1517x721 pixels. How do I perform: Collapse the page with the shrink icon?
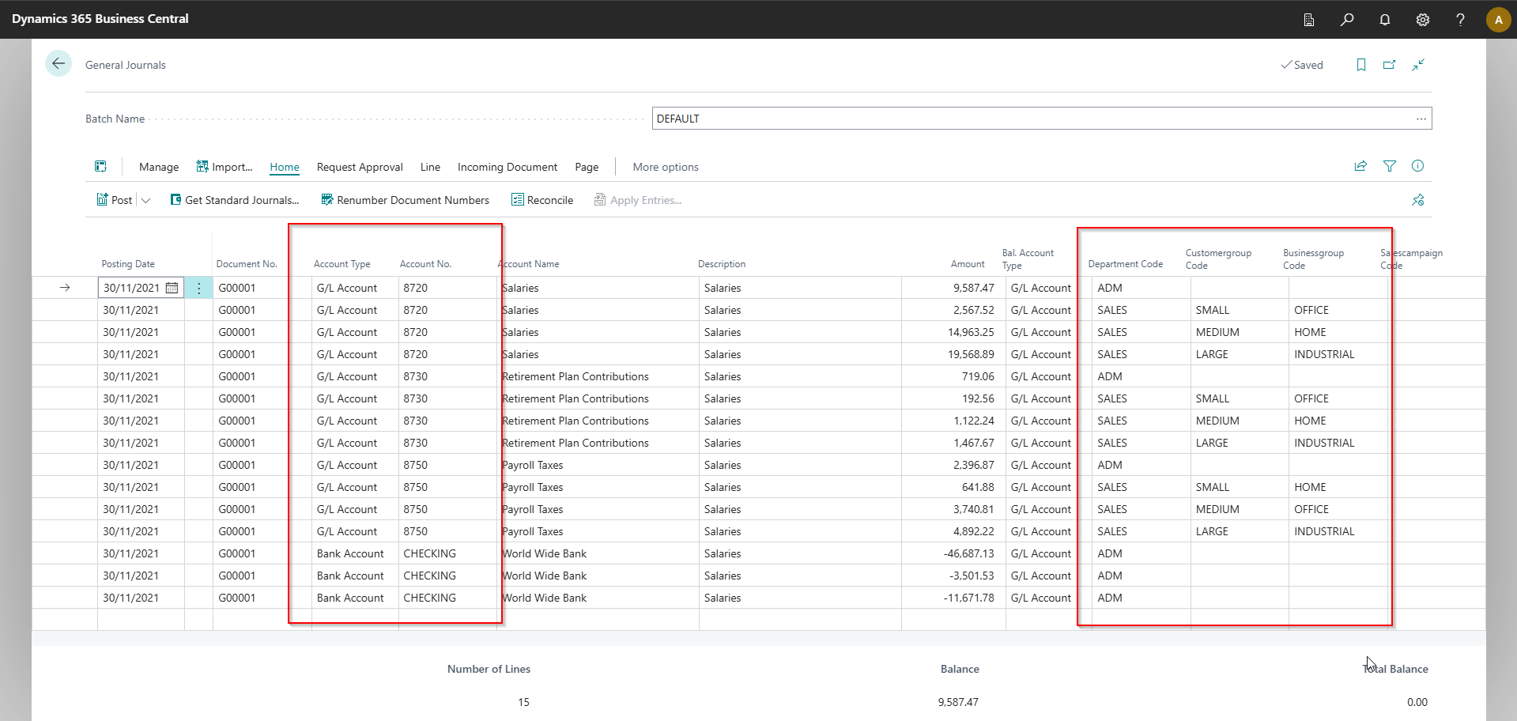tap(1418, 65)
